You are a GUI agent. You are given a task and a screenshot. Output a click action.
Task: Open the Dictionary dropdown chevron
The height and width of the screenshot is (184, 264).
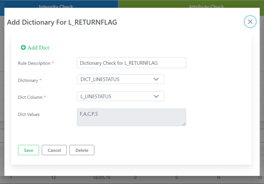click(x=156, y=79)
